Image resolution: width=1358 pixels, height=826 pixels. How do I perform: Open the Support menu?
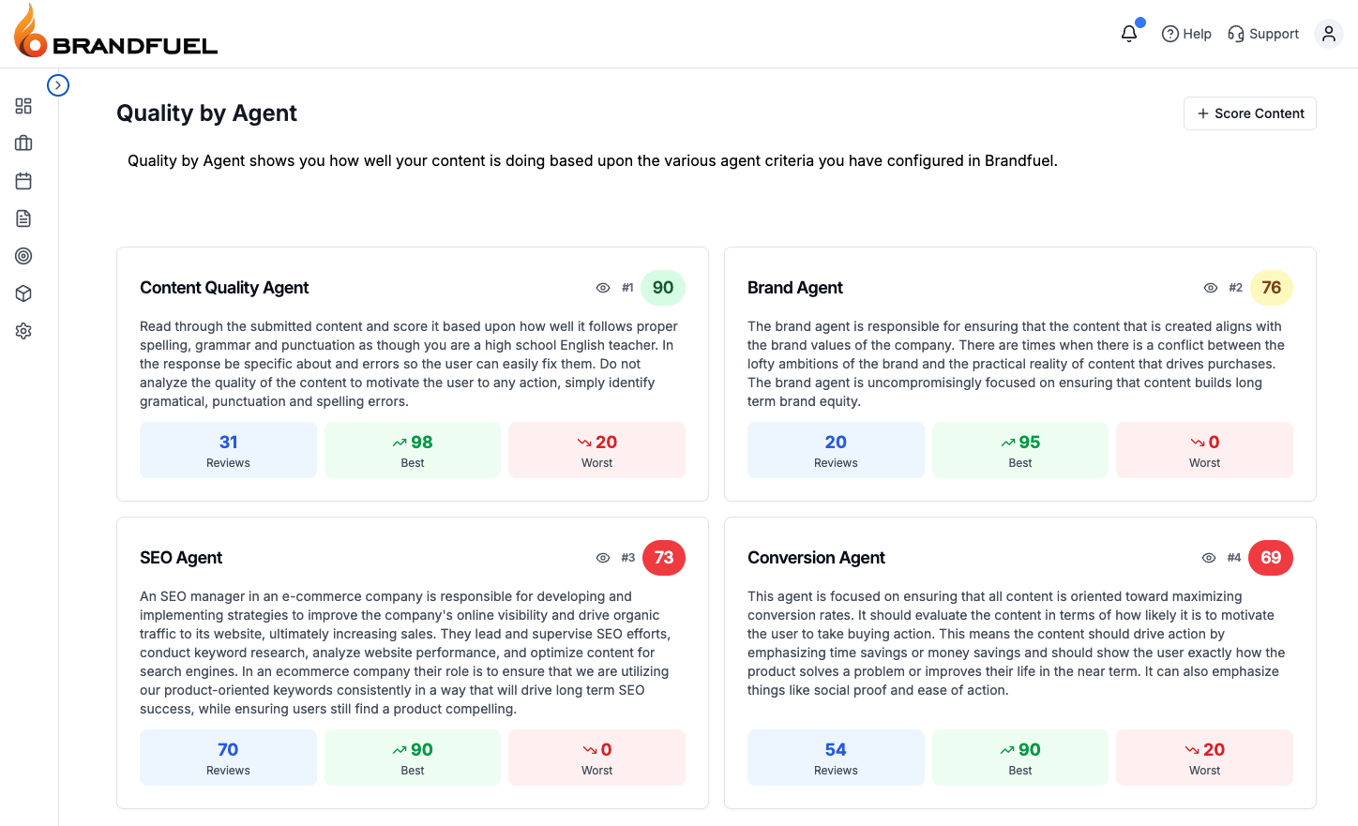[x=1263, y=33]
